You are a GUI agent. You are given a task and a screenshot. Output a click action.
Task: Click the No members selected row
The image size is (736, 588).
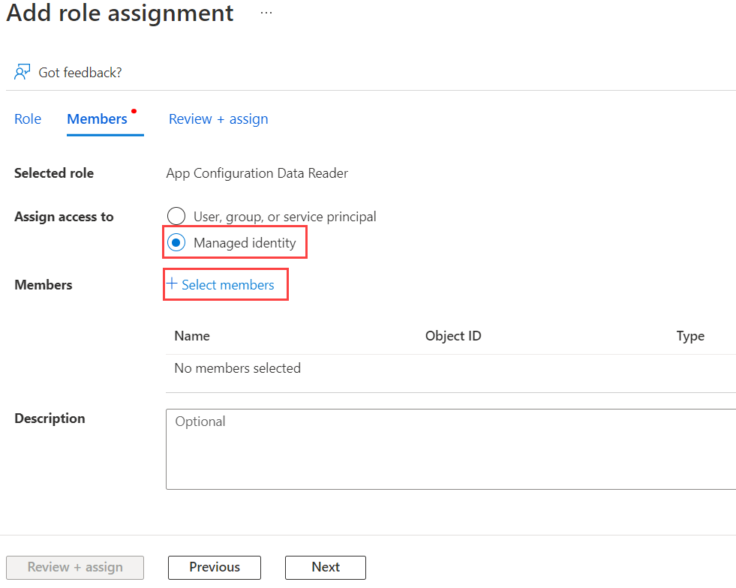click(x=237, y=367)
